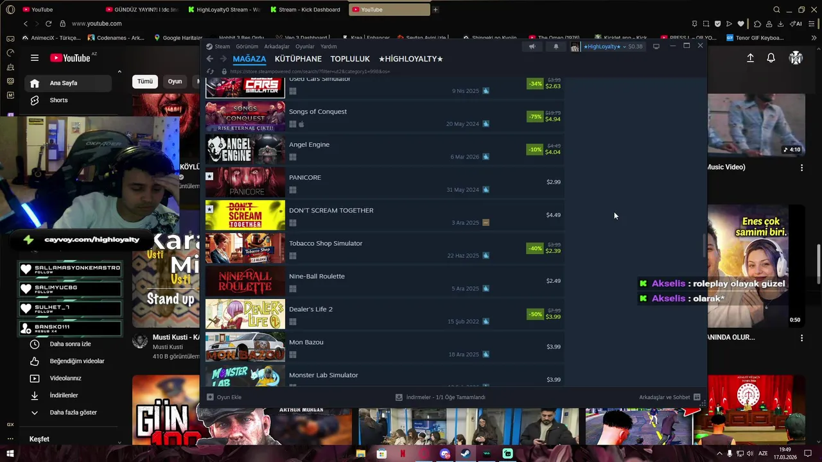
Task: Open options menu for the Music Video card
Action: click(801, 167)
